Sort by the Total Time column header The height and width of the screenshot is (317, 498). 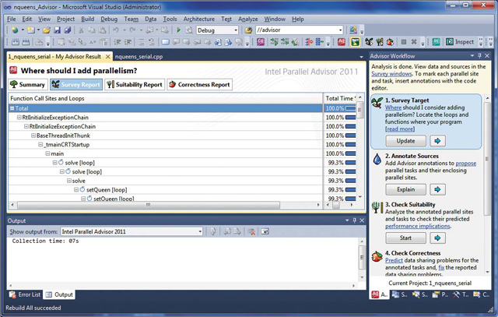(x=340, y=99)
